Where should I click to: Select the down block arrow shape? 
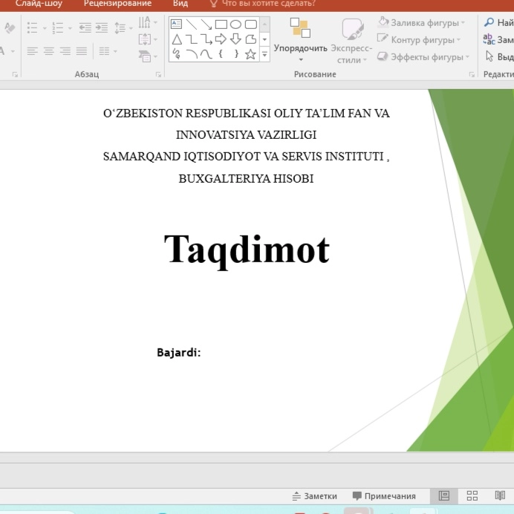[x=235, y=39]
